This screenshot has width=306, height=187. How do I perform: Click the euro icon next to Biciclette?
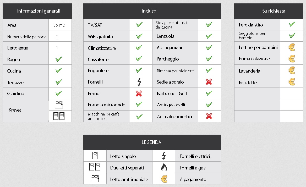292,82
